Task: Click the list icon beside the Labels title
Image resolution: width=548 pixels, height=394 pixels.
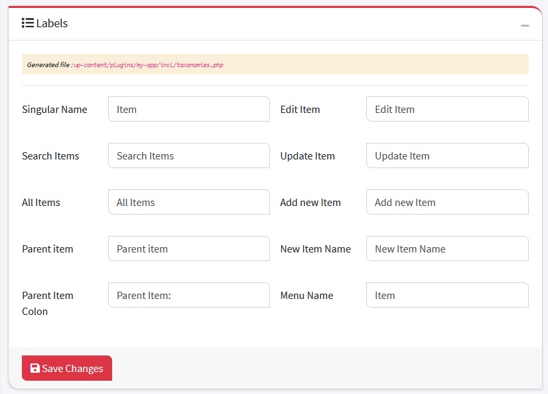Action: click(27, 23)
